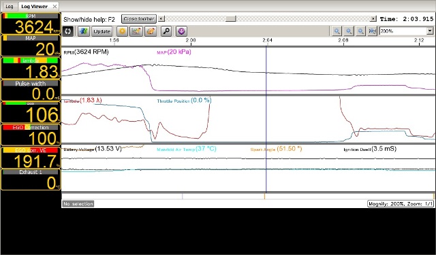Switch to the Log tab

[10, 6]
